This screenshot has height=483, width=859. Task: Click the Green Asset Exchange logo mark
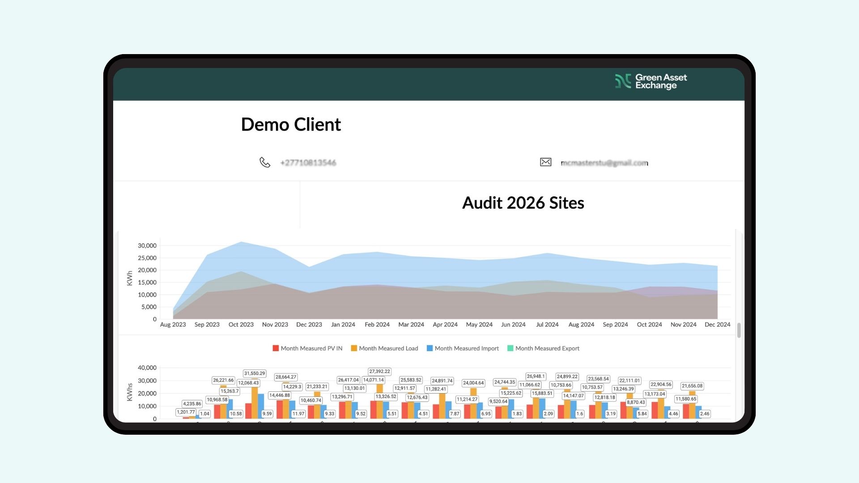623,81
